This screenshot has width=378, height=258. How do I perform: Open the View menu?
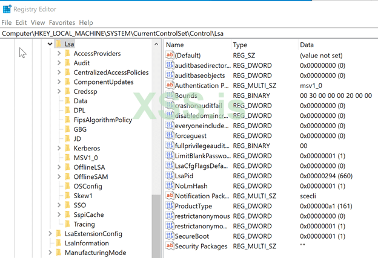(38, 22)
